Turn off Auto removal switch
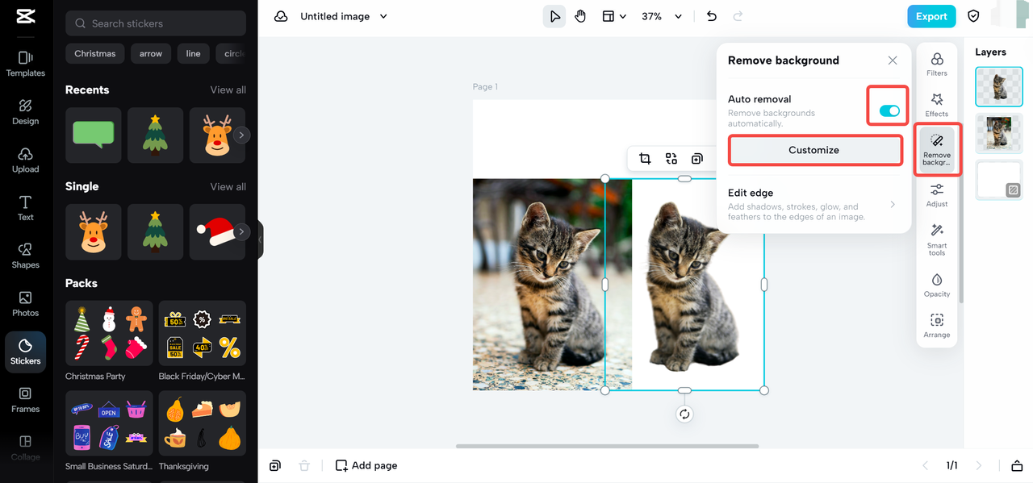This screenshot has width=1033, height=483. (889, 110)
